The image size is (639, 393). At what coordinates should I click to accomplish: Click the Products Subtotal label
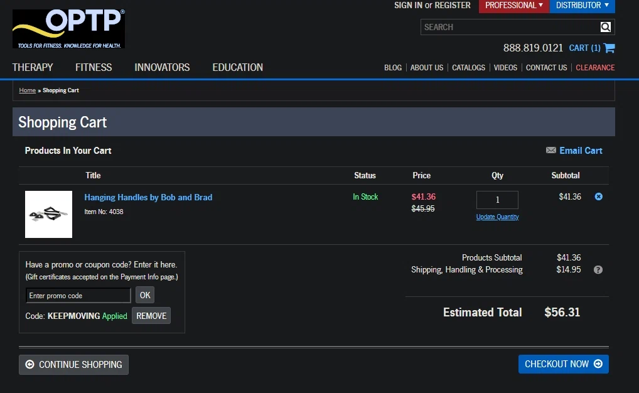click(x=491, y=257)
